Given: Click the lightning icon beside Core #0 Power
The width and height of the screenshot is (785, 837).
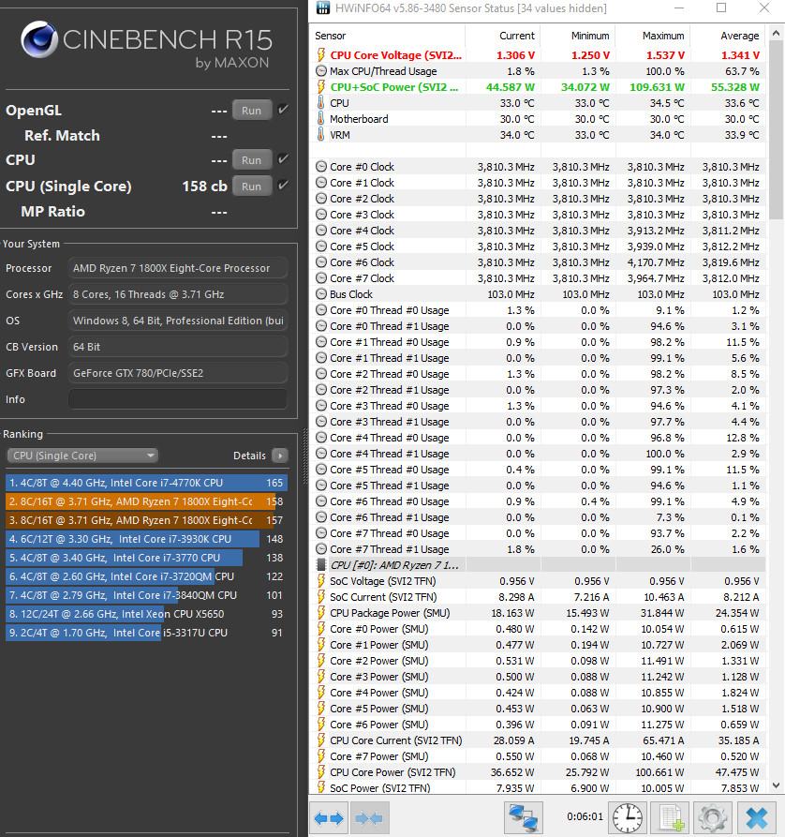Looking at the screenshot, I should pos(320,629).
